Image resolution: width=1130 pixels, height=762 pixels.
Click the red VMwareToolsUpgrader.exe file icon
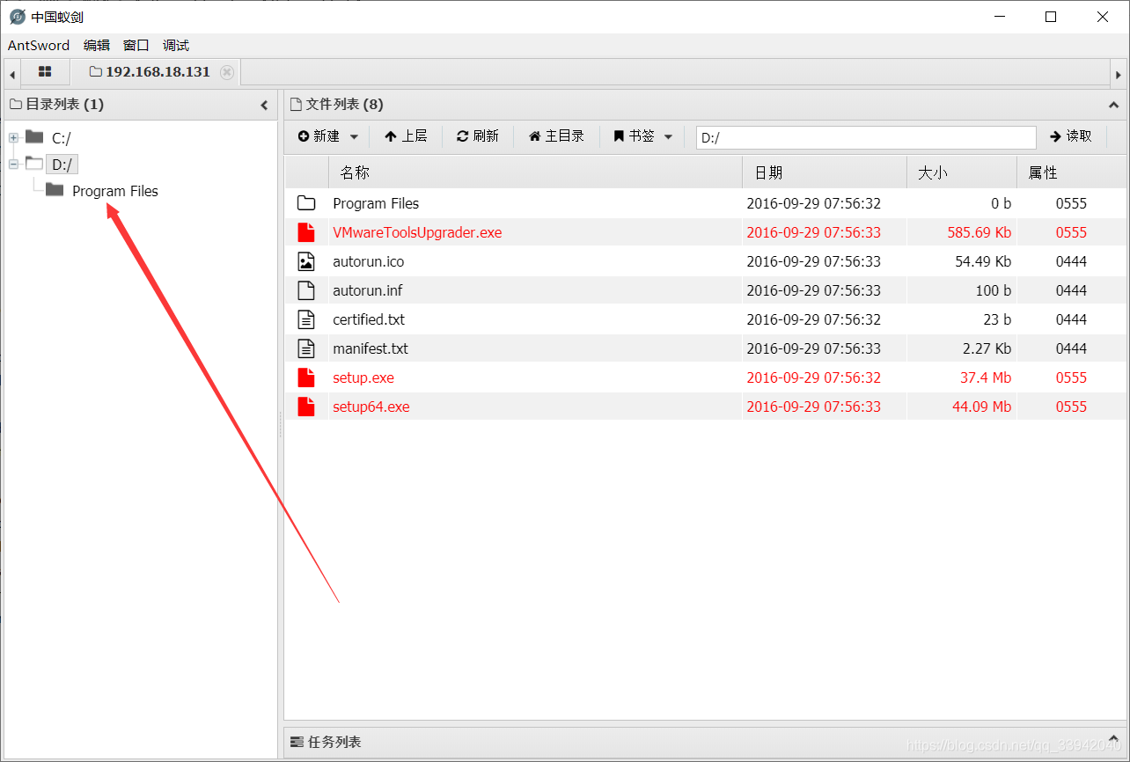[x=306, y=232]
